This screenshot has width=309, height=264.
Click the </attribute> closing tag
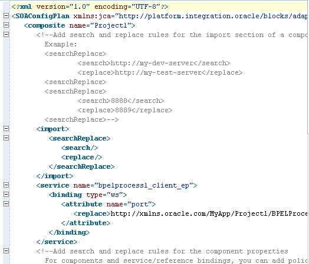(x=86, y=223)
